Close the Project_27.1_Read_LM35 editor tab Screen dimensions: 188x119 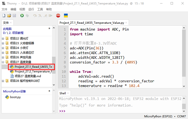point(126,23)
